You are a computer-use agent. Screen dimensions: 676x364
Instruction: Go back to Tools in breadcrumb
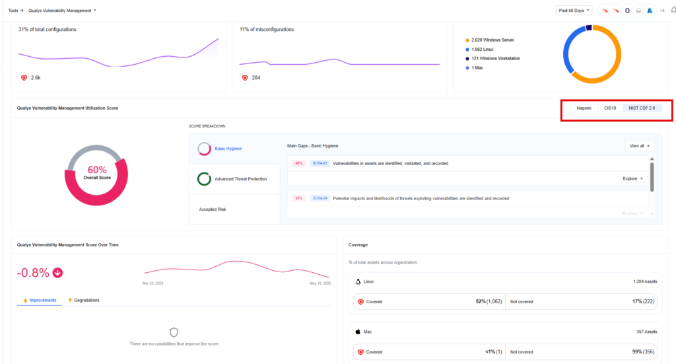(x=13, y=11)
